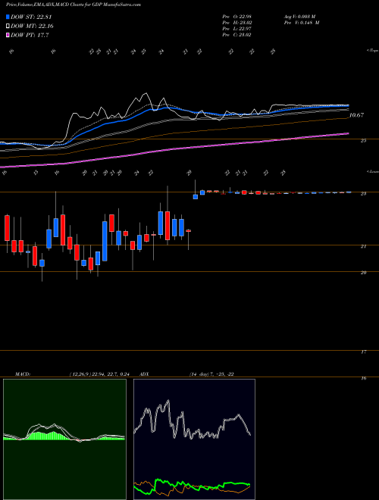Click the price axis label 17
The height and width of the screenshot is (500, 379).
tap(363, 352)
